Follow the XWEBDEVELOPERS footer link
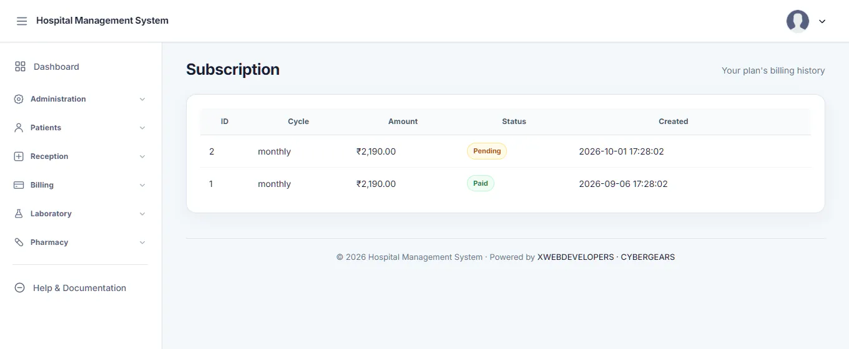The width and height of the screenshot is (849, 349). pyautogui.click(x=576, y=257)
